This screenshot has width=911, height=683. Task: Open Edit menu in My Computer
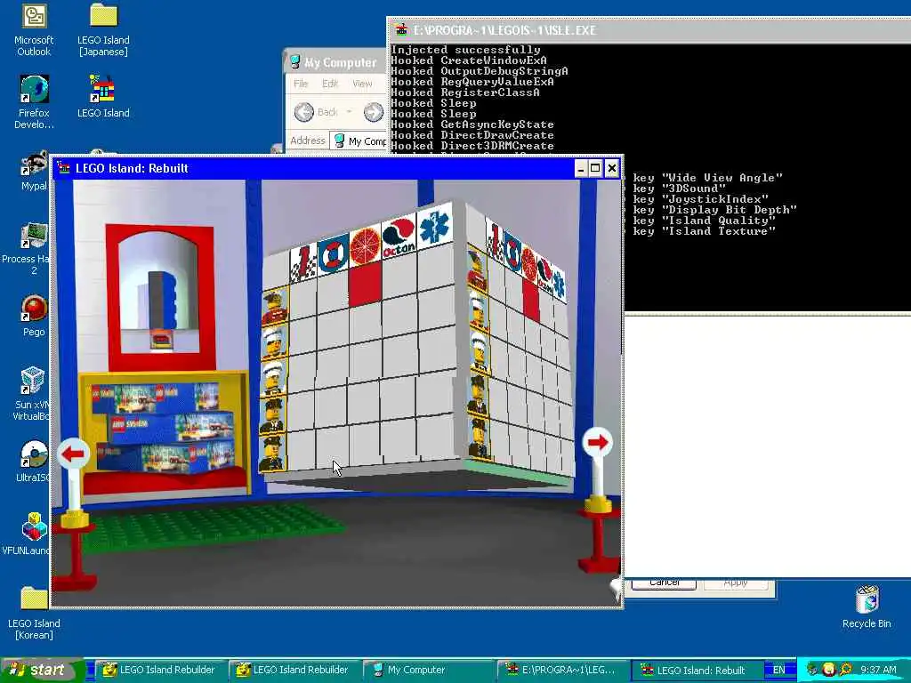[x=330, y=84]
